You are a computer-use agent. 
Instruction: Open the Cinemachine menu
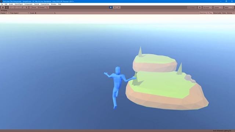(45, 4)
